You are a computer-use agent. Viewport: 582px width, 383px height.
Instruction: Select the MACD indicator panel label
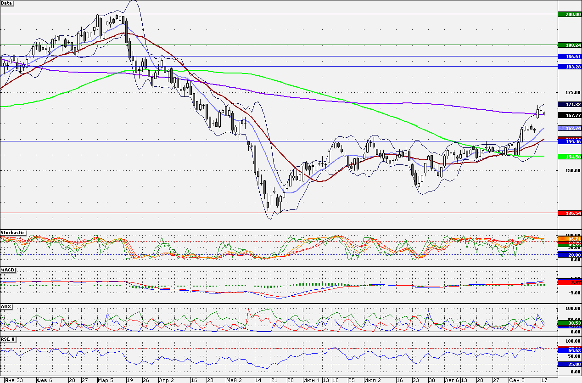click(x=7, y=270)
